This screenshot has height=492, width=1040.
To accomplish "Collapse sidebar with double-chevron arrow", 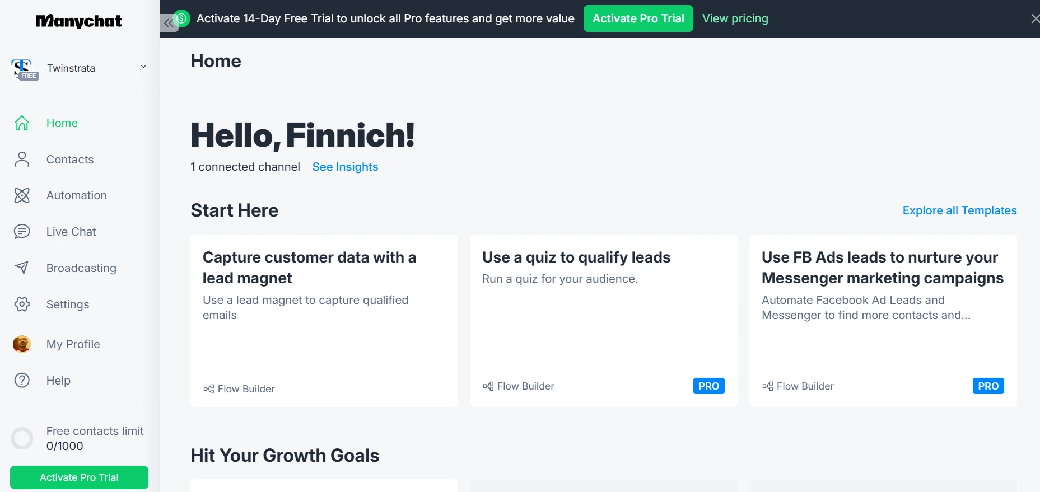I will pyautogui.click(x=169, y=23).
